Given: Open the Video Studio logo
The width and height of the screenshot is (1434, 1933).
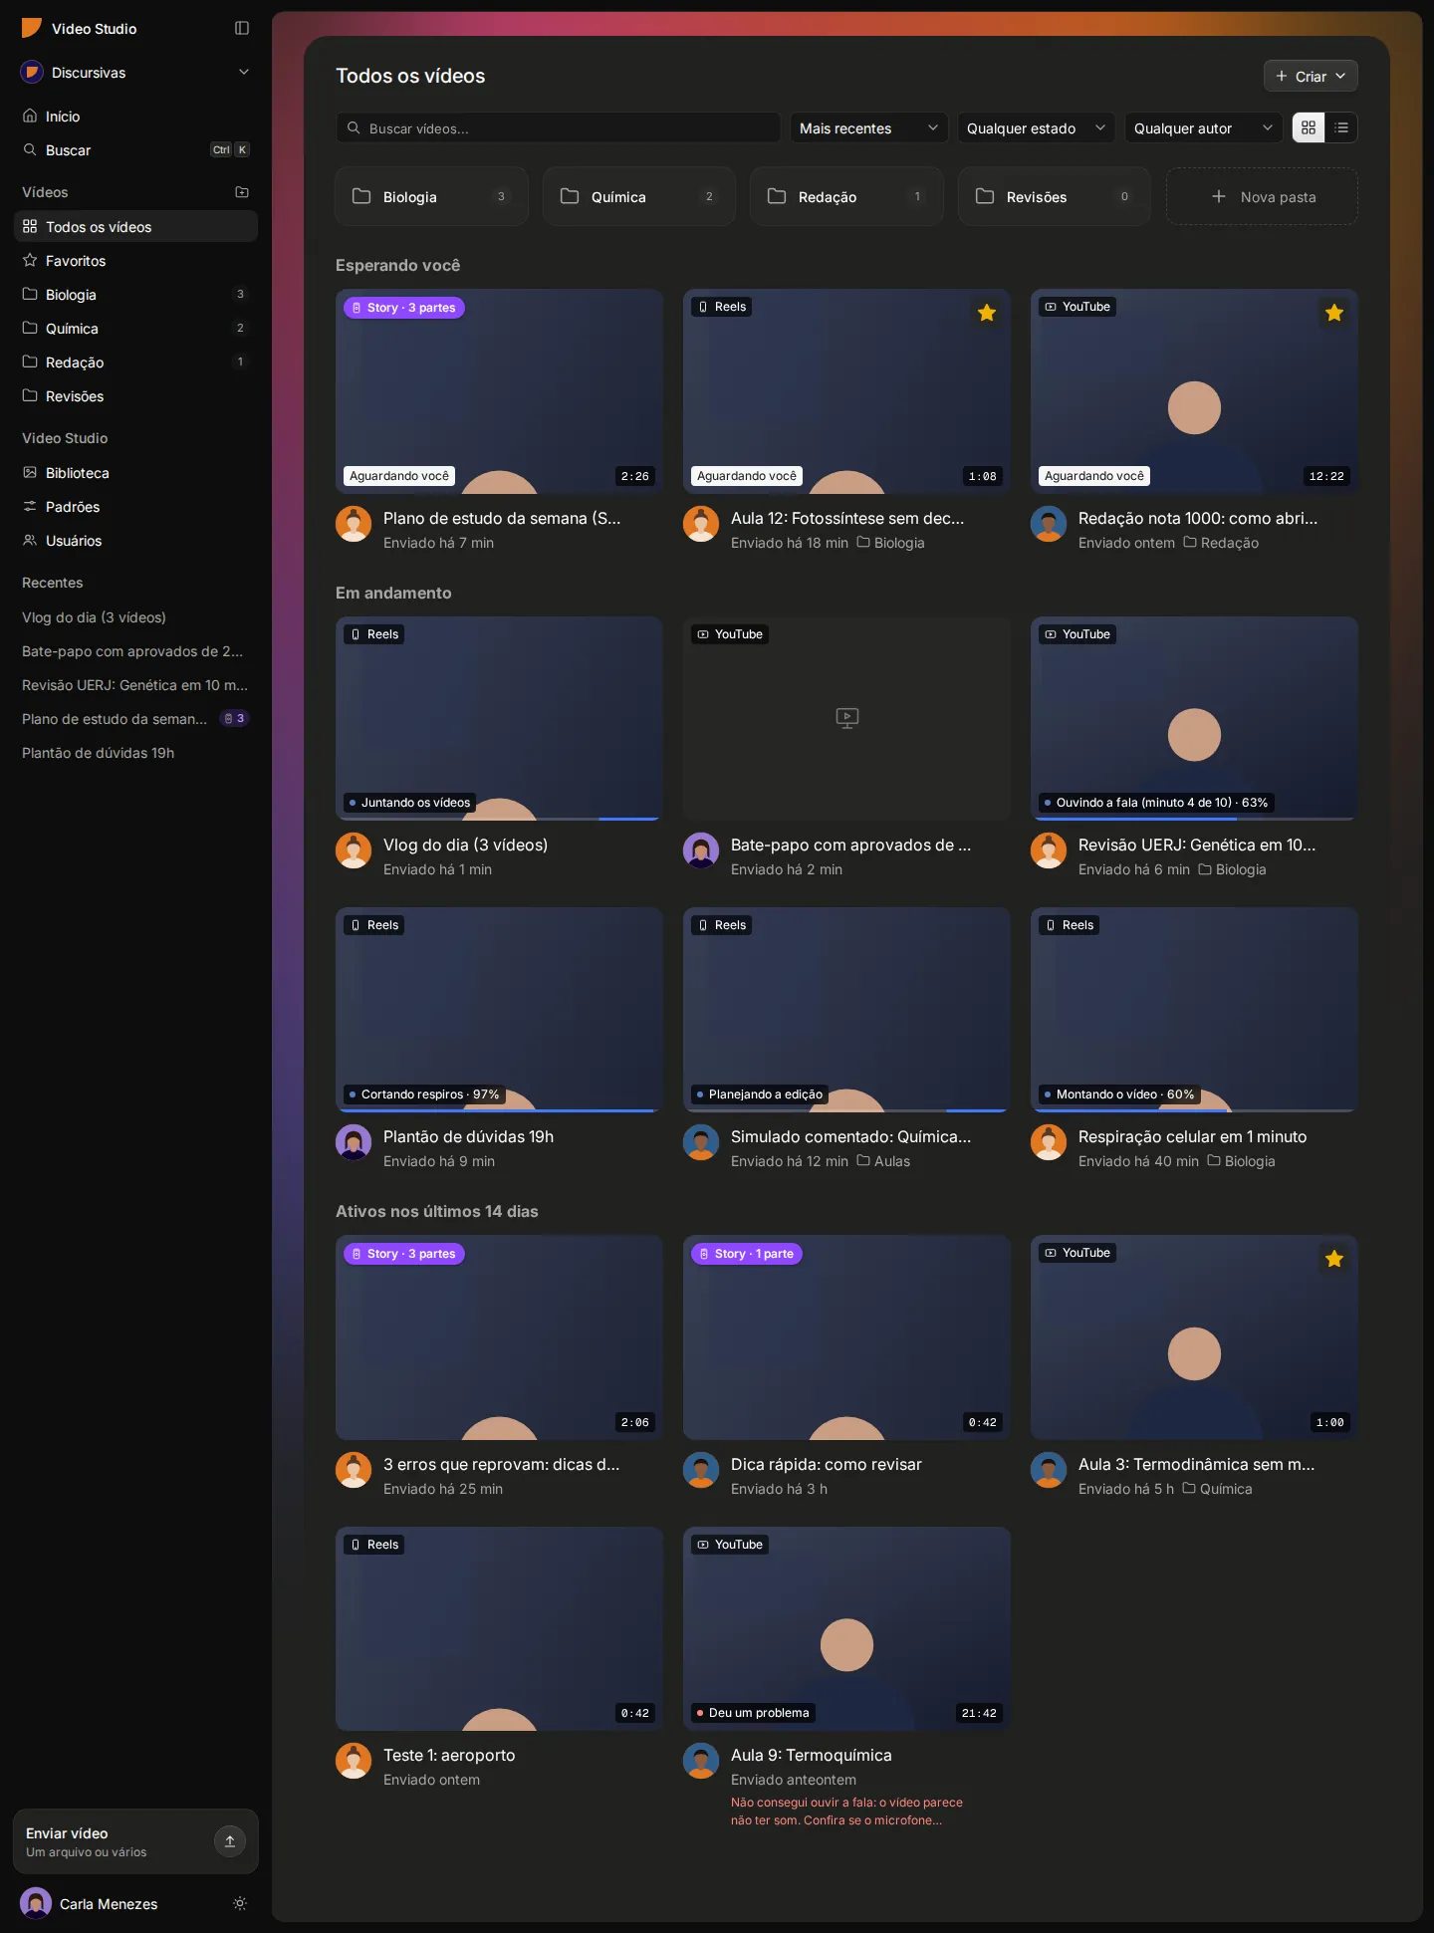Looking at the screenshot, I should pos(32,28).
